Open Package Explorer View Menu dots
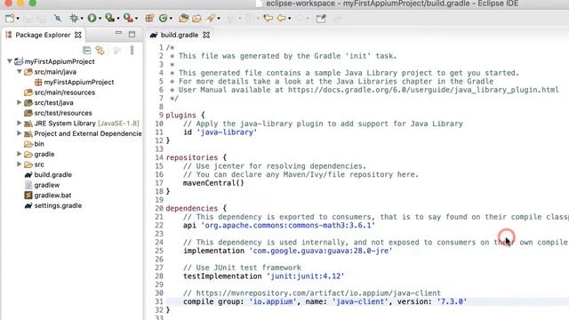The width and height of the screenshot is (569, 320). tap(132, 50)
